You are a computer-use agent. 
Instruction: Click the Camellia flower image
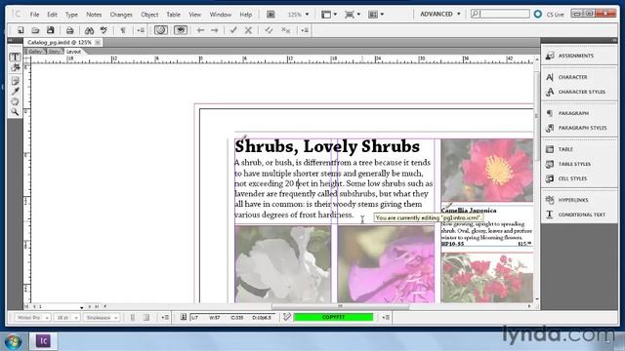click(x=486, y=170)
